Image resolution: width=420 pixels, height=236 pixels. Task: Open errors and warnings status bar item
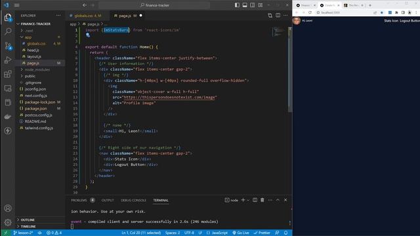coord(54,233)
